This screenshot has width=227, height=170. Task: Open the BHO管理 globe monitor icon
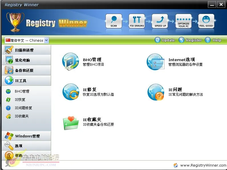71,62
